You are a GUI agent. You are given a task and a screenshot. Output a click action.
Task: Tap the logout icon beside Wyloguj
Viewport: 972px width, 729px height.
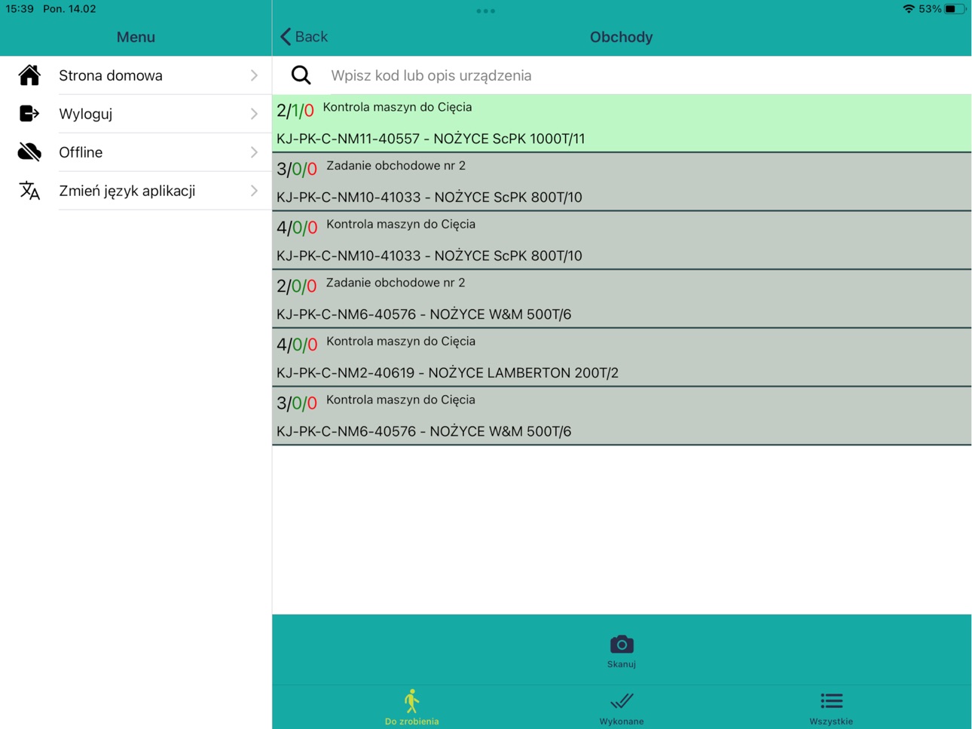click(x=29, y=114)
